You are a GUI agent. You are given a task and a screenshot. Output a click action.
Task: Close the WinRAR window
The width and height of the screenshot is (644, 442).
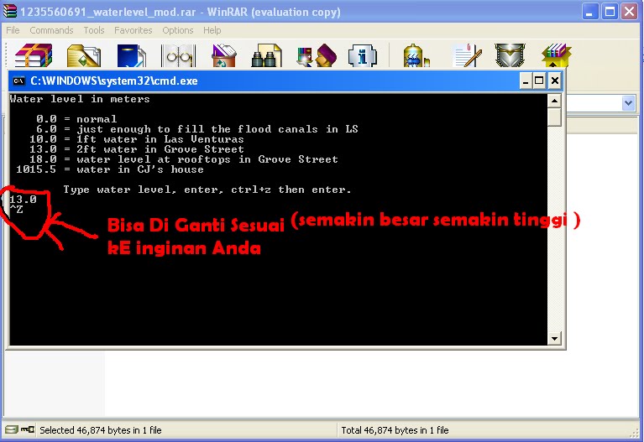click(x=629, y=12)
